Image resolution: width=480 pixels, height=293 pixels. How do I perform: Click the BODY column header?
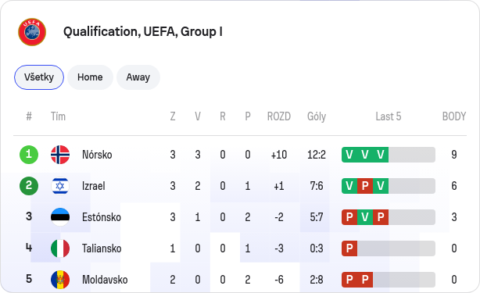[454, 116]
